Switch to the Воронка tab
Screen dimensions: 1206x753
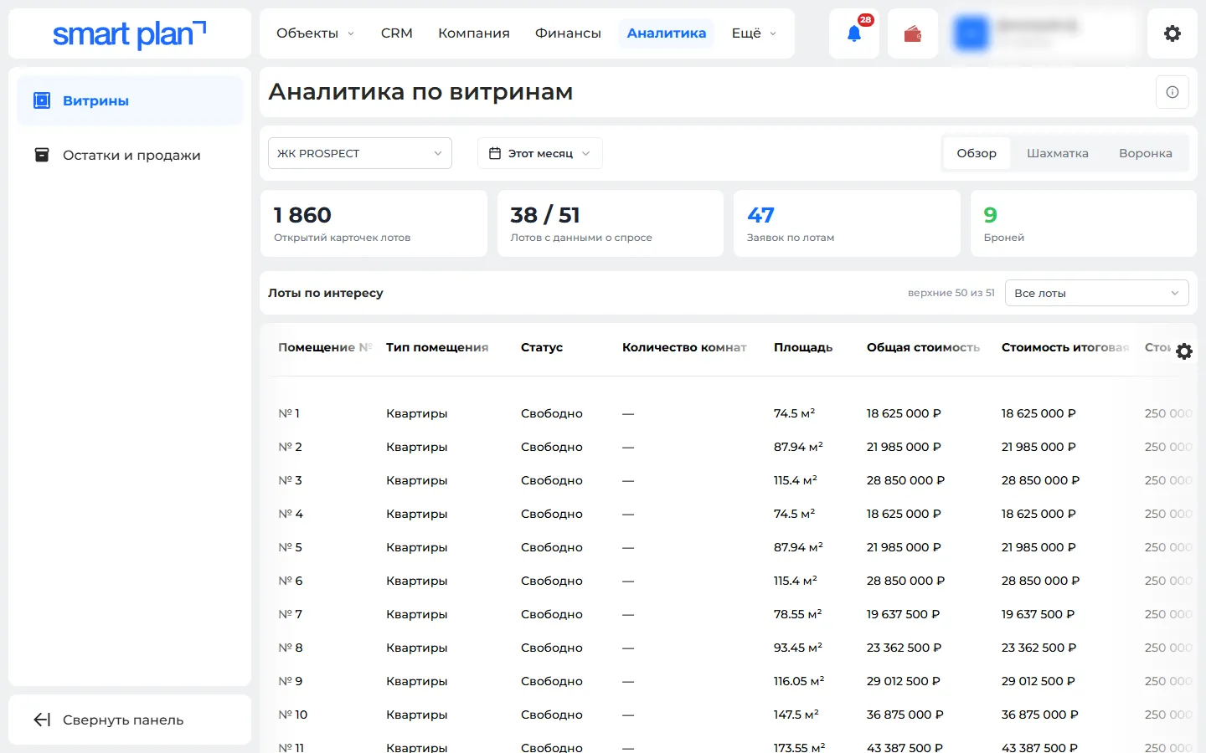point(1146,153)
